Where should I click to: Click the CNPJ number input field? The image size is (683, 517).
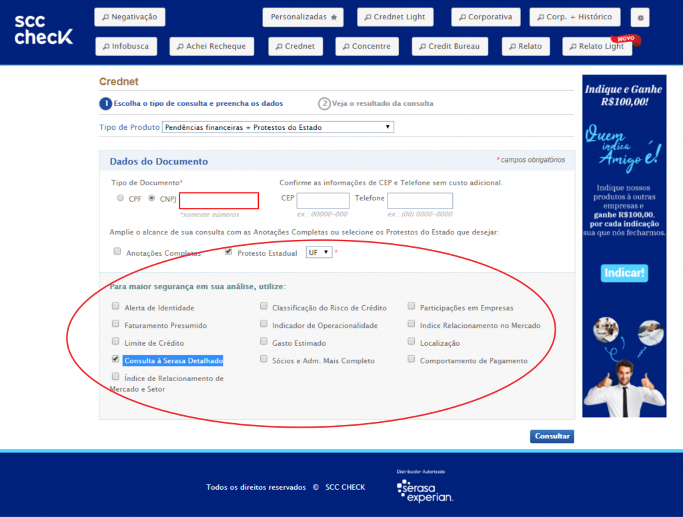click(x=219, y=201)
